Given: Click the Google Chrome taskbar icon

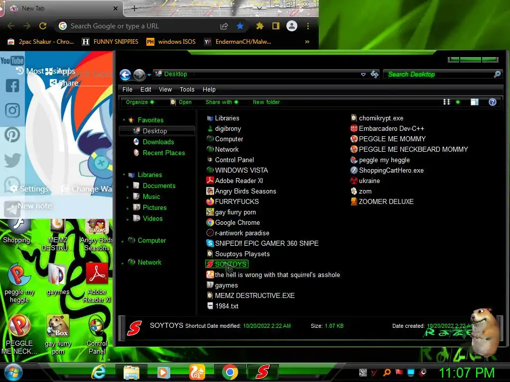Looking at the screenshot, I should click(x=230, y=372).
